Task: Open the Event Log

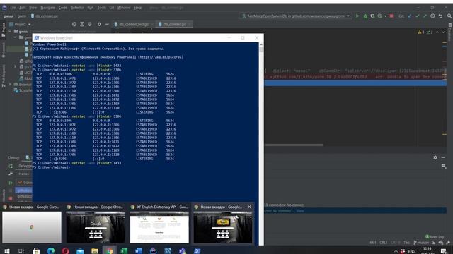Action: pos(435,237)
